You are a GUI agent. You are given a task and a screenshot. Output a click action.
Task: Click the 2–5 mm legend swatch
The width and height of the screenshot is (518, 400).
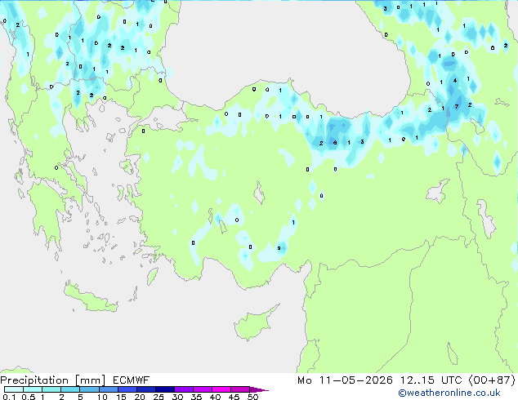tap(70, 389)
